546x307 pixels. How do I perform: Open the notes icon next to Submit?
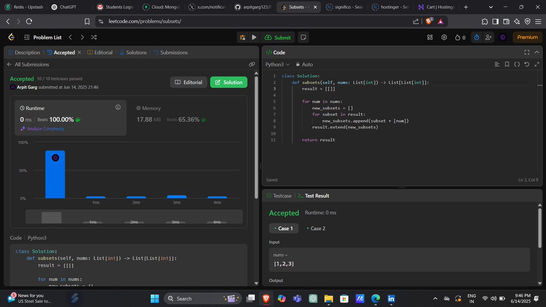click(303, 37)
